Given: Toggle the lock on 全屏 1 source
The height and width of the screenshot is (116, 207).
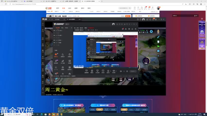Looking at the screenshot, I should [56, 35].
